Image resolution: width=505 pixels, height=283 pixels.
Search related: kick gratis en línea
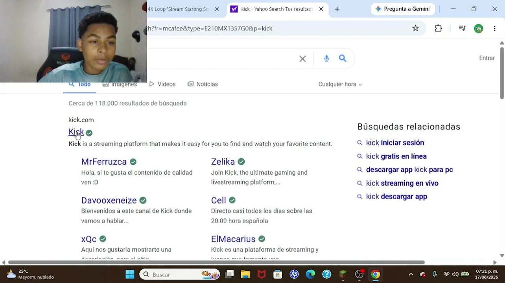(396, 156)
